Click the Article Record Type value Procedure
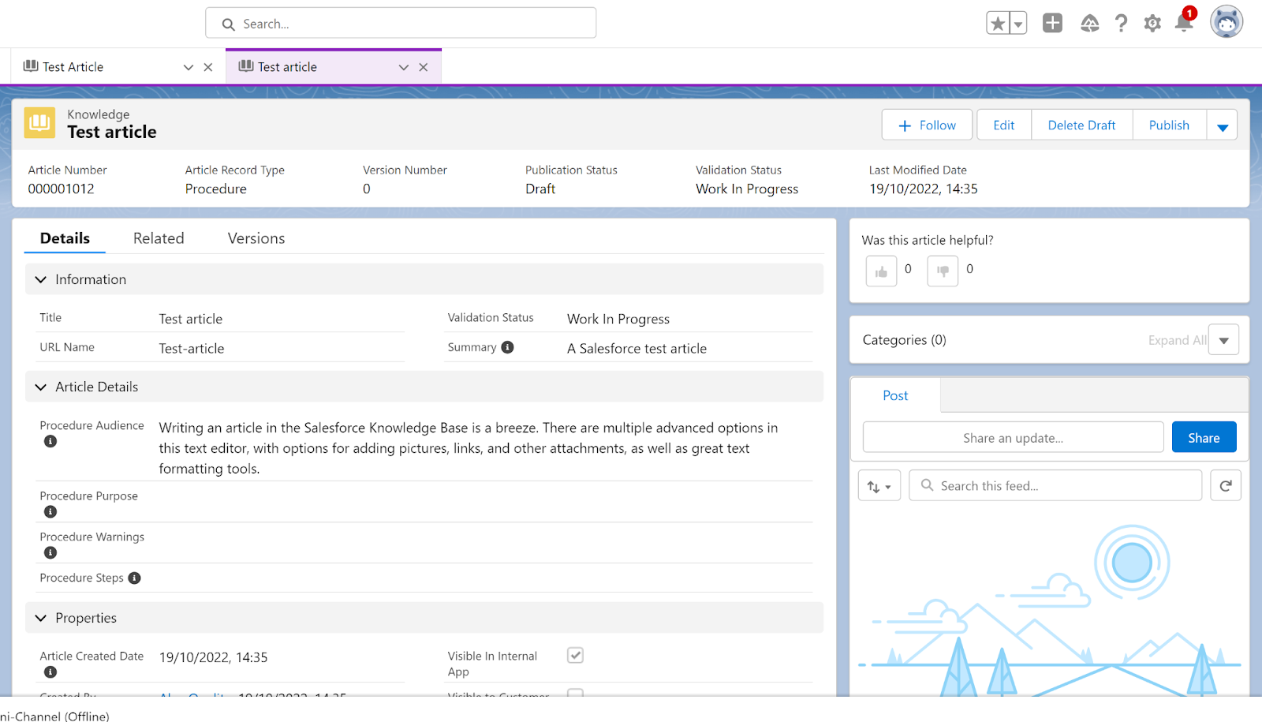Screen dimensions: 1262x722 (x=216, y=189)
